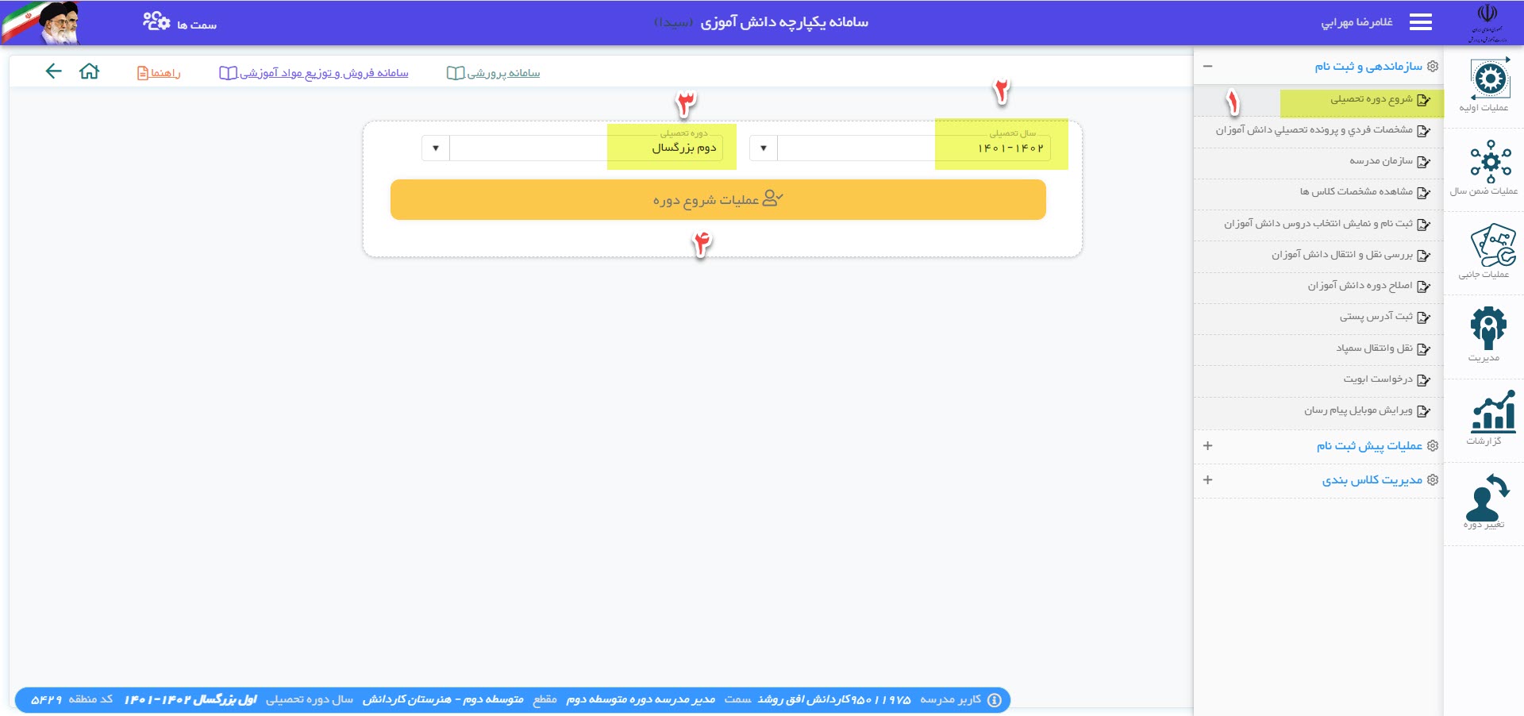Image resolution: width=1524 pixels, height=716 pixels.
Task: Open سازمان مدرسه menu item
Action: coord(1380,161)
